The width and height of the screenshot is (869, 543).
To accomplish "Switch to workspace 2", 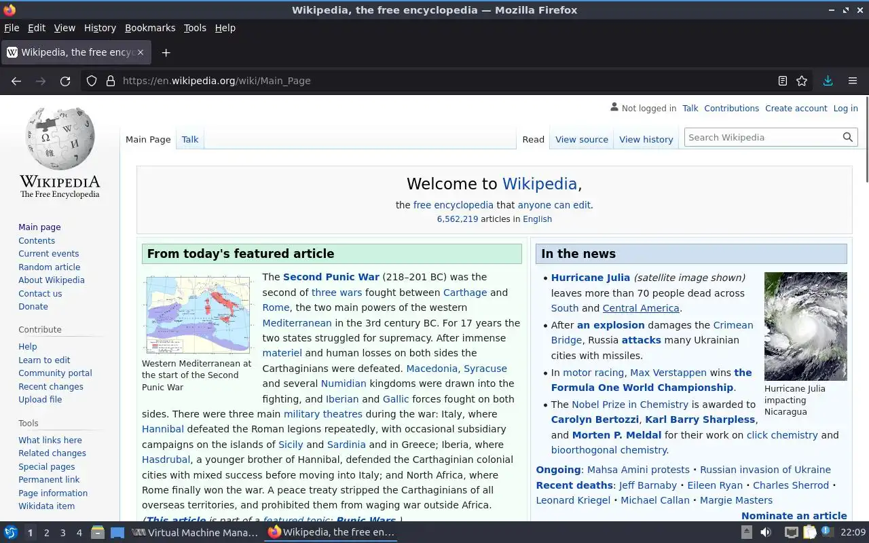I will click(46, 533).
